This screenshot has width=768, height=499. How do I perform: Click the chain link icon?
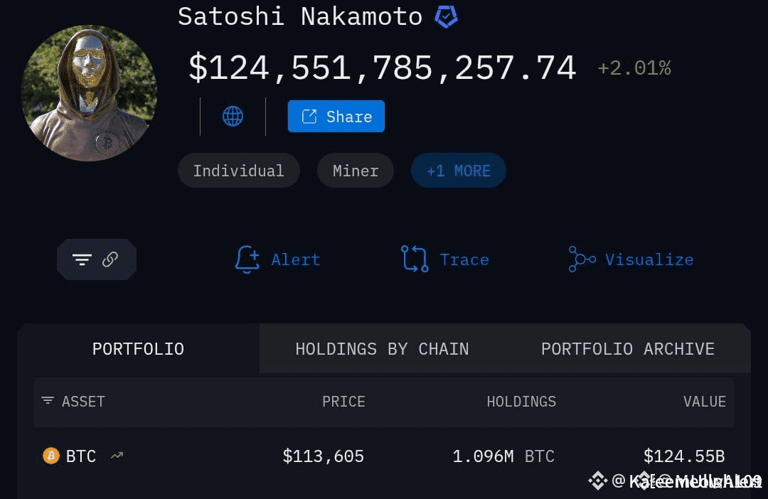pos(110,259)
